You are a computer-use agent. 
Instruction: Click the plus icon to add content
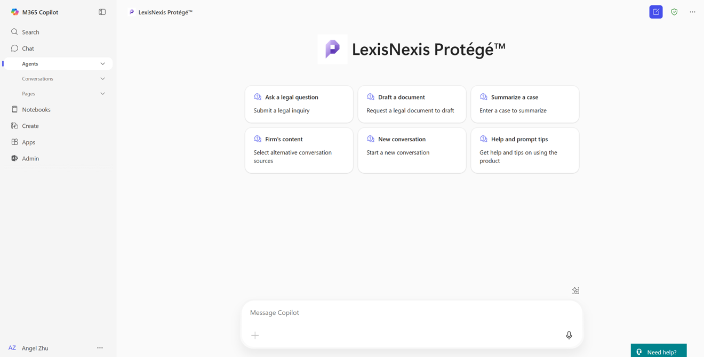point(255,335)
